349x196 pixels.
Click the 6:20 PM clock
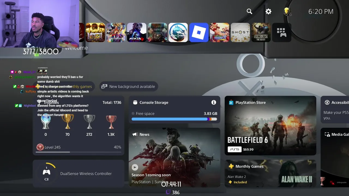coord(321,11)
